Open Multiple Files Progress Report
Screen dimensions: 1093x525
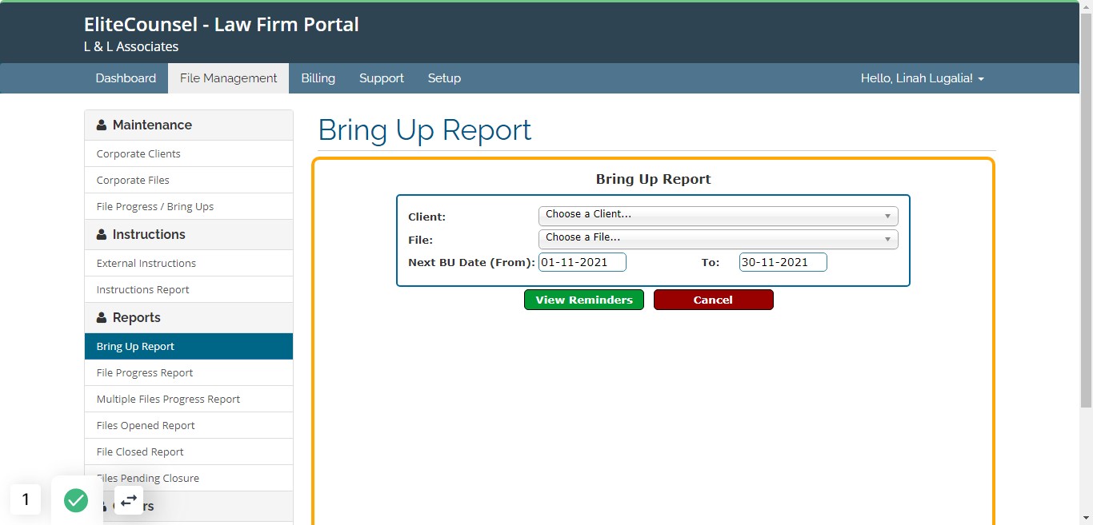(189, 399)
